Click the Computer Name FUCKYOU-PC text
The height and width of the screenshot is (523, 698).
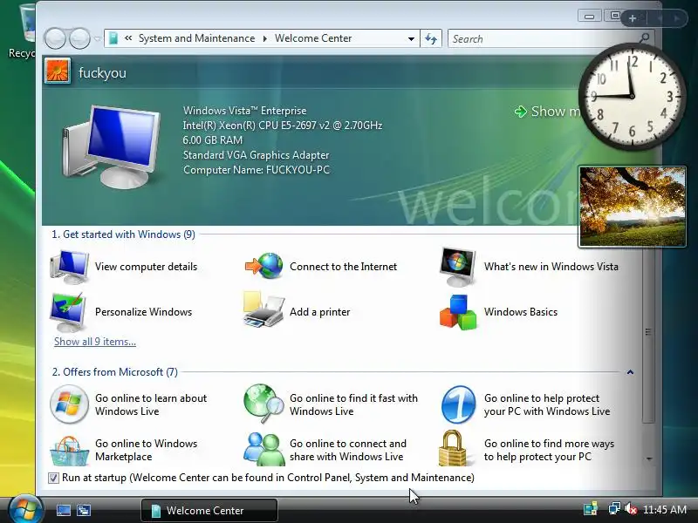(257, 170)
